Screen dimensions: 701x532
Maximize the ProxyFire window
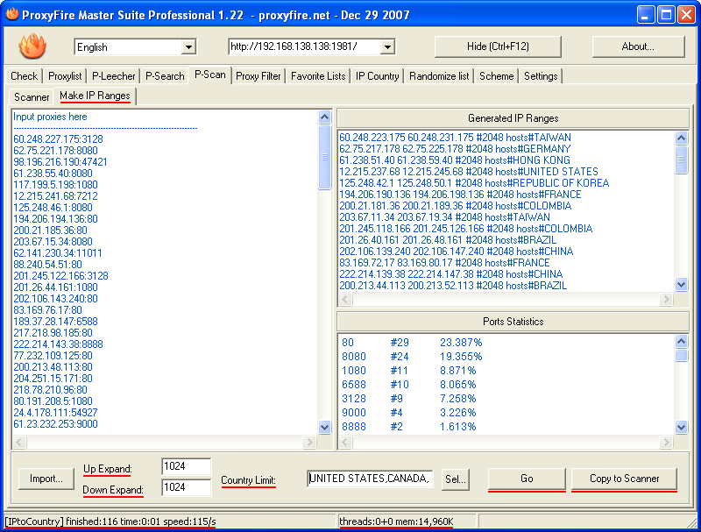[x=666, y=15]
